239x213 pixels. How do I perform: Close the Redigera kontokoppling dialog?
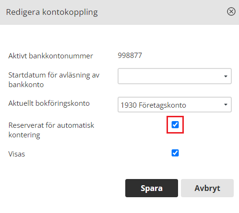pyautogui.click(x=231, y=11)
